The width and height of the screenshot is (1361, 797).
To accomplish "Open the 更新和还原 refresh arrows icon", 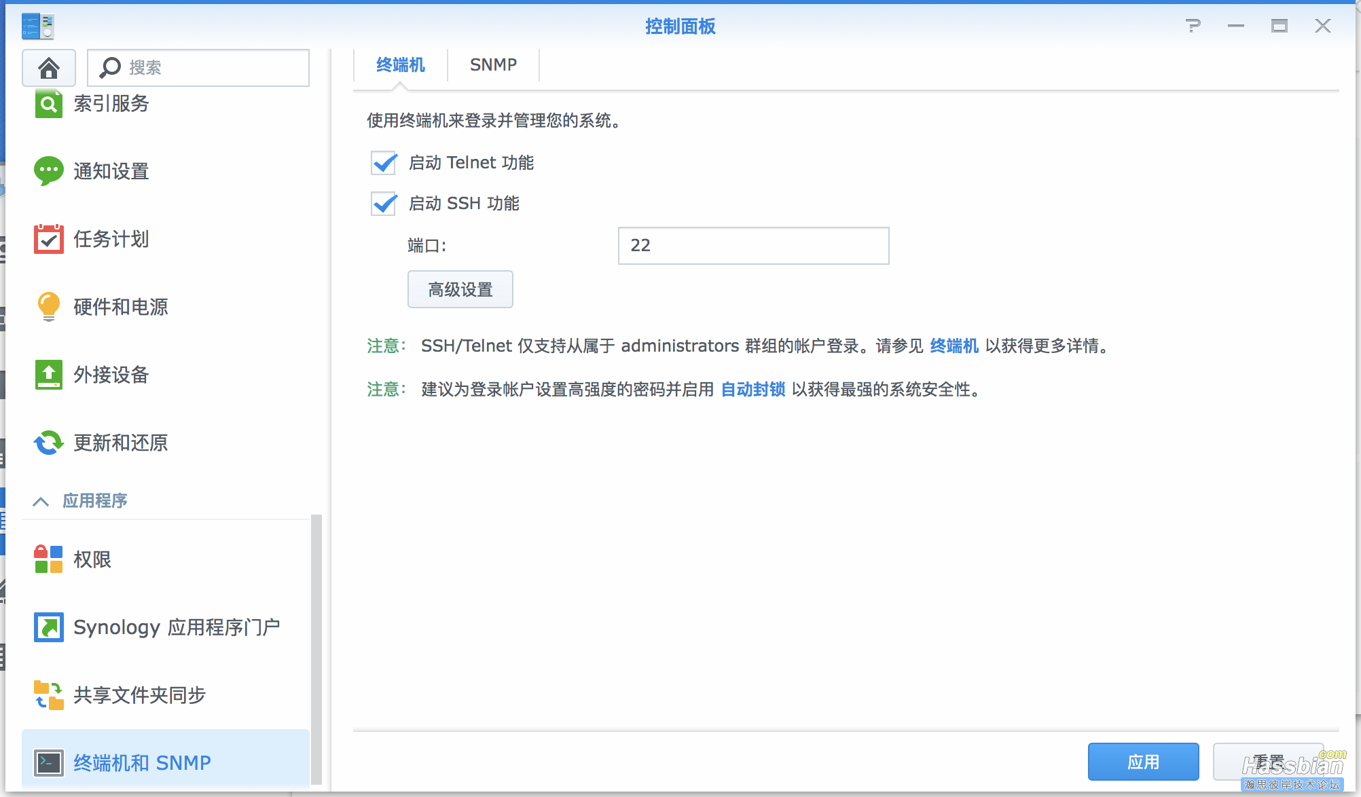I will pyautogui.click(x=49, y=443).
